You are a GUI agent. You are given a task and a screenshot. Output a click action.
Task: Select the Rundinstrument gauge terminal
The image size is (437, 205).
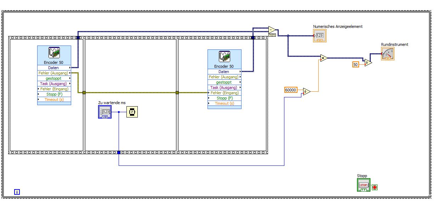click(388, 54)
